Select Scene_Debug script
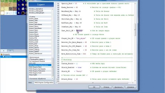 click(40, 50)
